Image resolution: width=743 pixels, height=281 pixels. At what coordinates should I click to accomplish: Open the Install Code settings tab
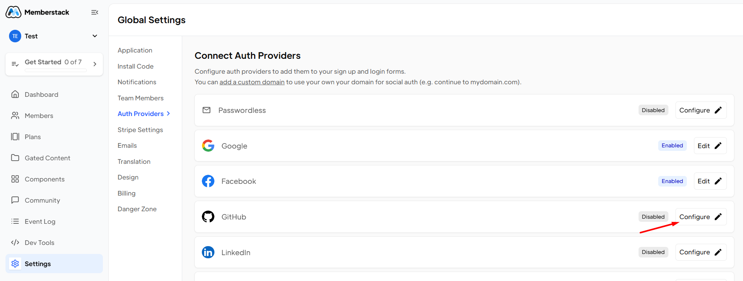135,66
